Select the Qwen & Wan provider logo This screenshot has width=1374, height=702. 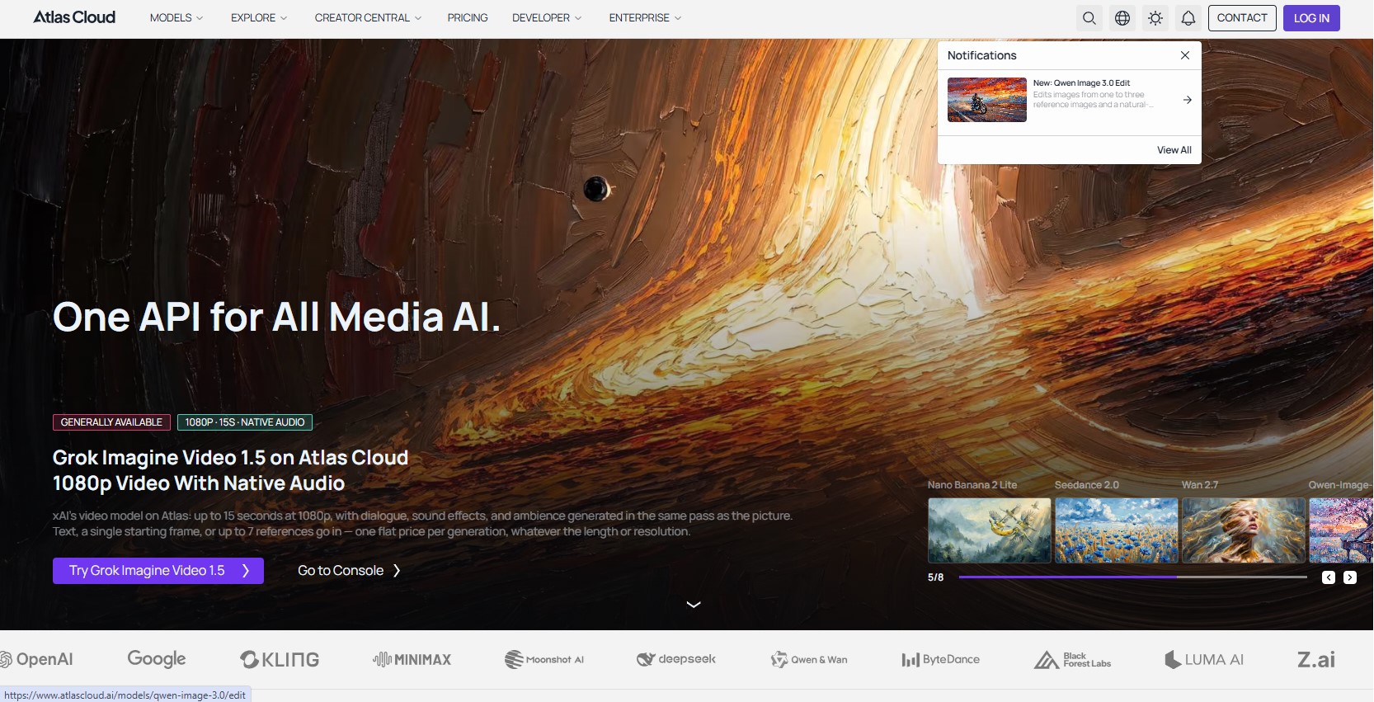tap(809, 659)
